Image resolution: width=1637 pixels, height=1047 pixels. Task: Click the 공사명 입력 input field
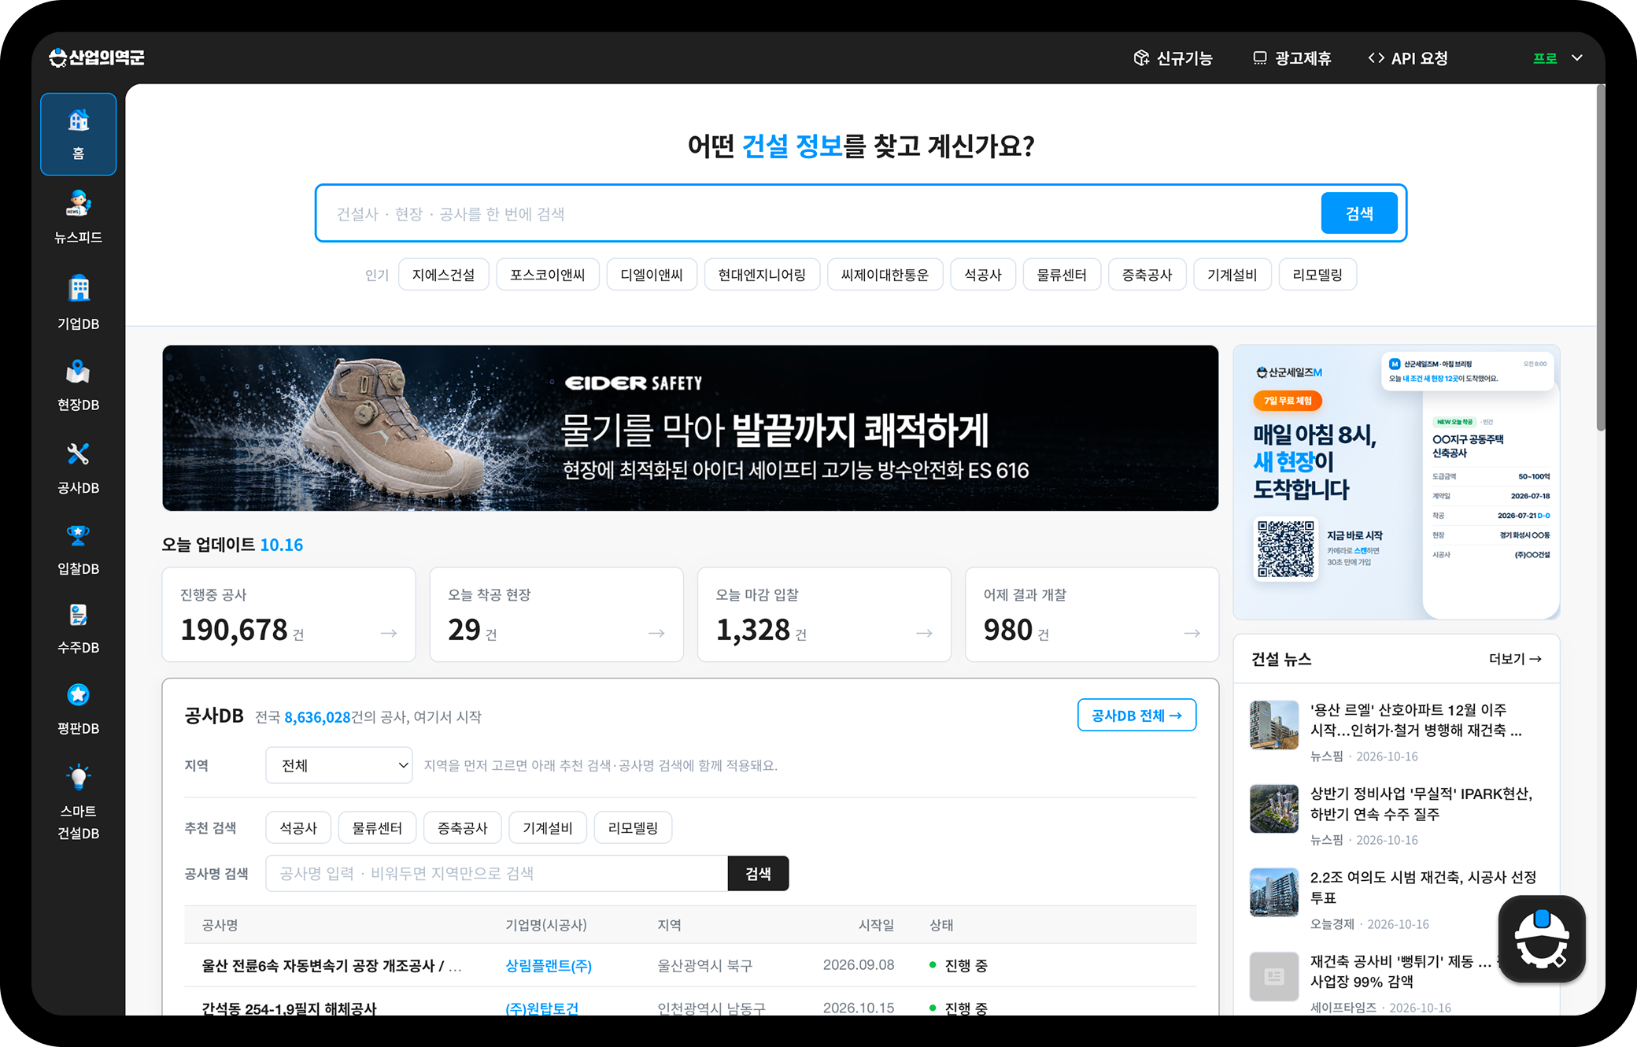pyautogui.click(x=497, y=873)
